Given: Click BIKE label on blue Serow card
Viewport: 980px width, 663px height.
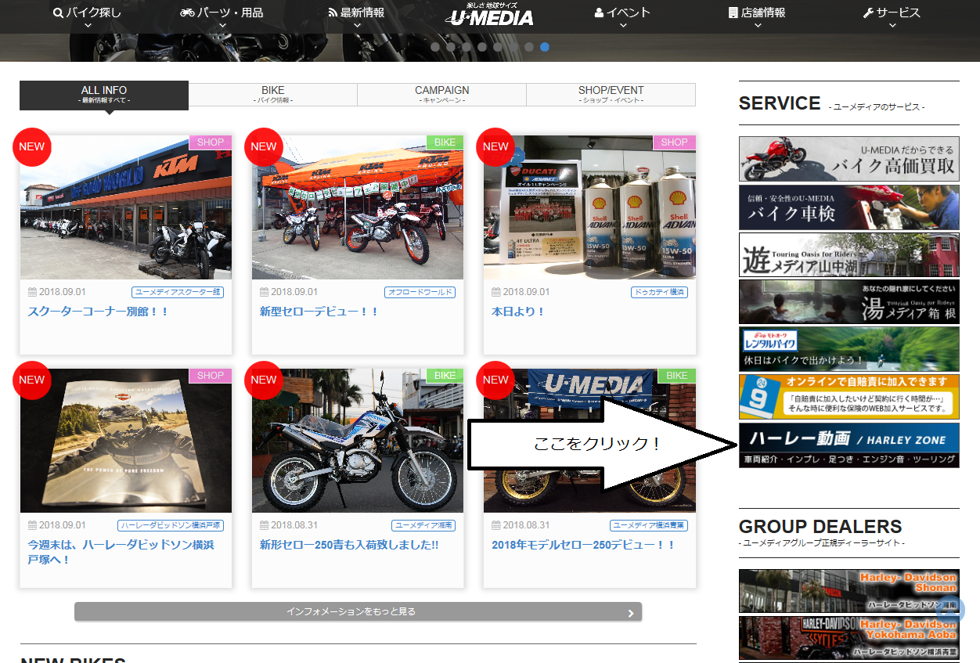Looking at the screenshot, I should [x=445, y=376].
